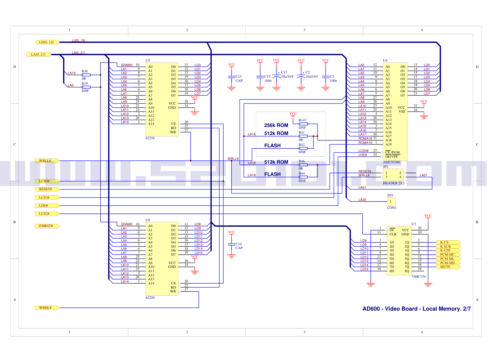Click the K-CDI output port
This screenshot has width=492, height=347.
tap(448, 250)
